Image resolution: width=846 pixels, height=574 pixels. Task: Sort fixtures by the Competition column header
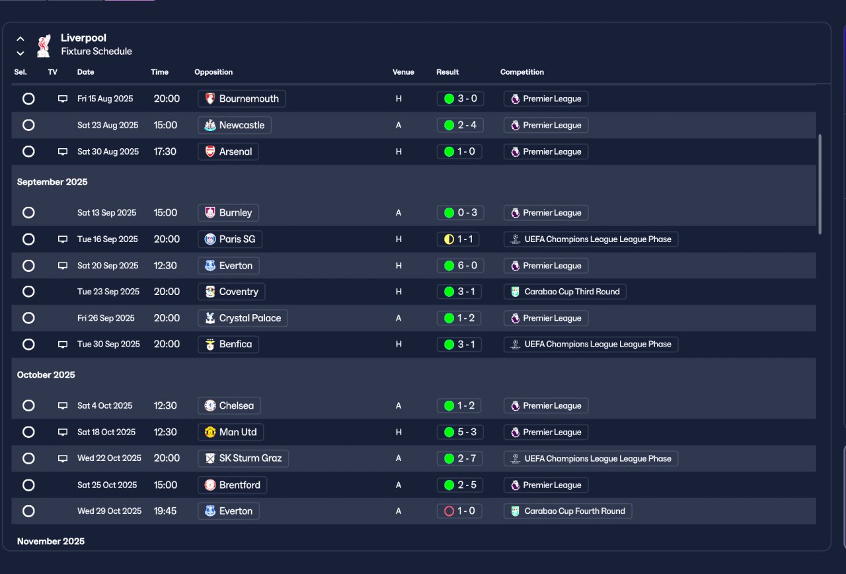point(522,72)
